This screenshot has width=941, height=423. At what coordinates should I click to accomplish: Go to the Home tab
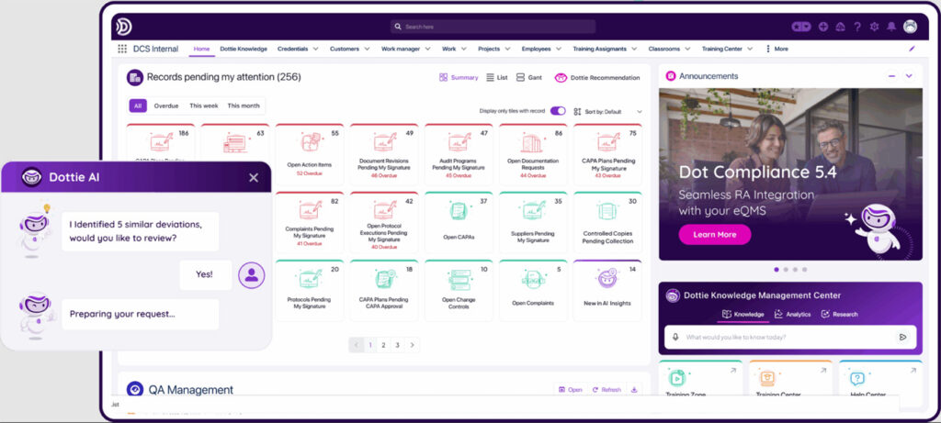201,50
